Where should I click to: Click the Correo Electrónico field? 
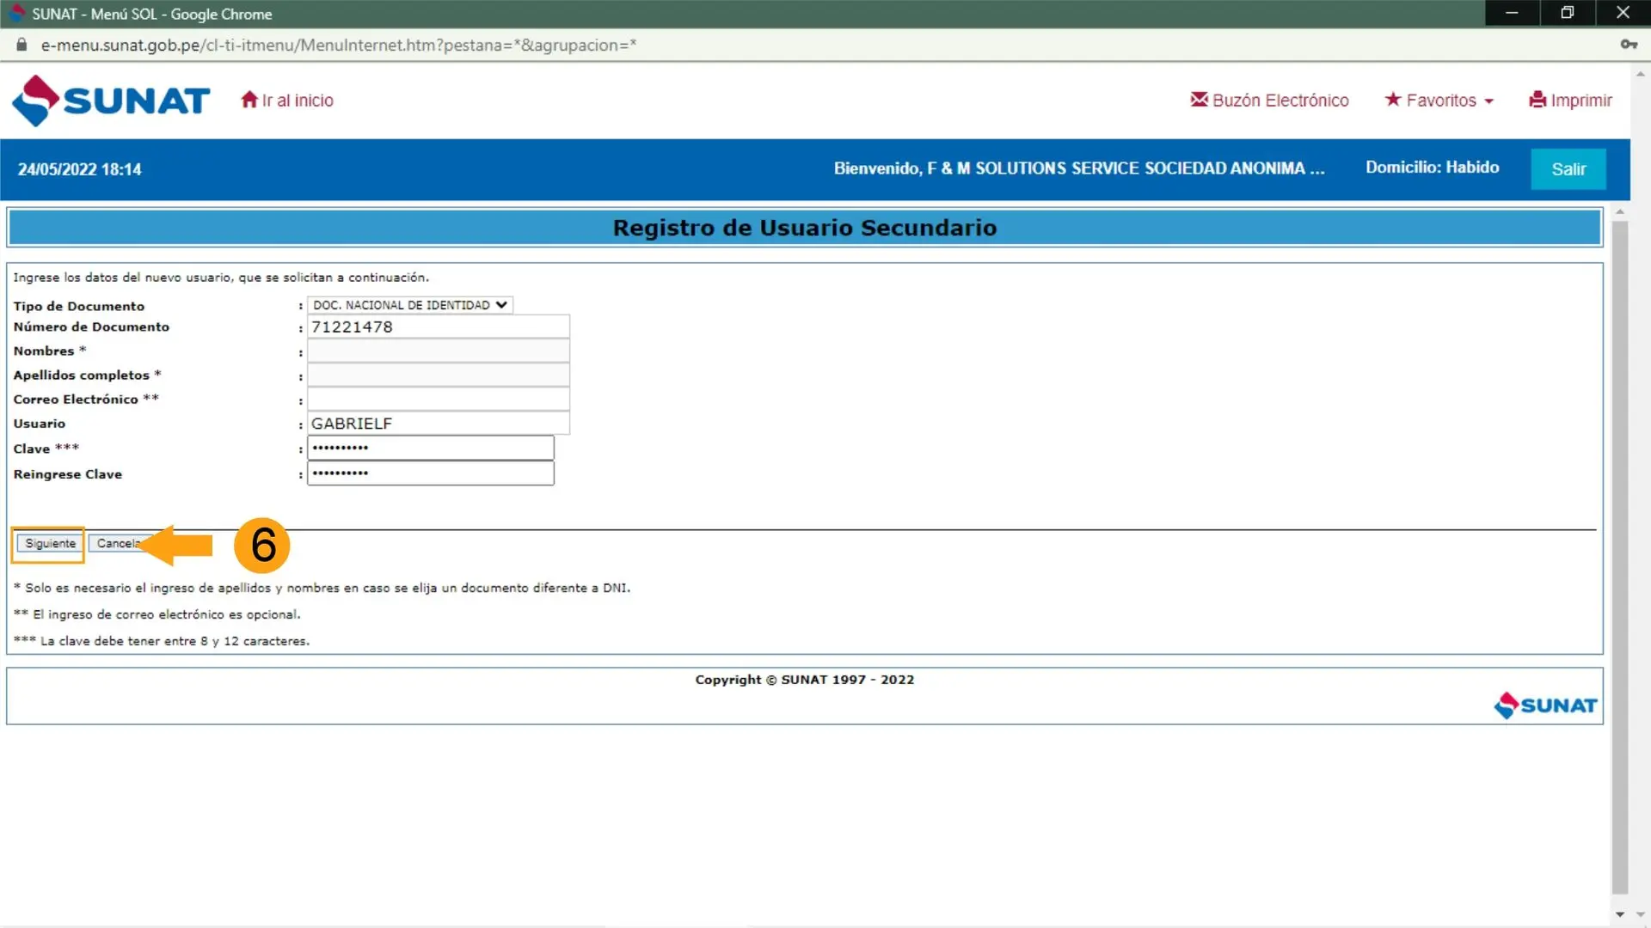pos(439,399)
